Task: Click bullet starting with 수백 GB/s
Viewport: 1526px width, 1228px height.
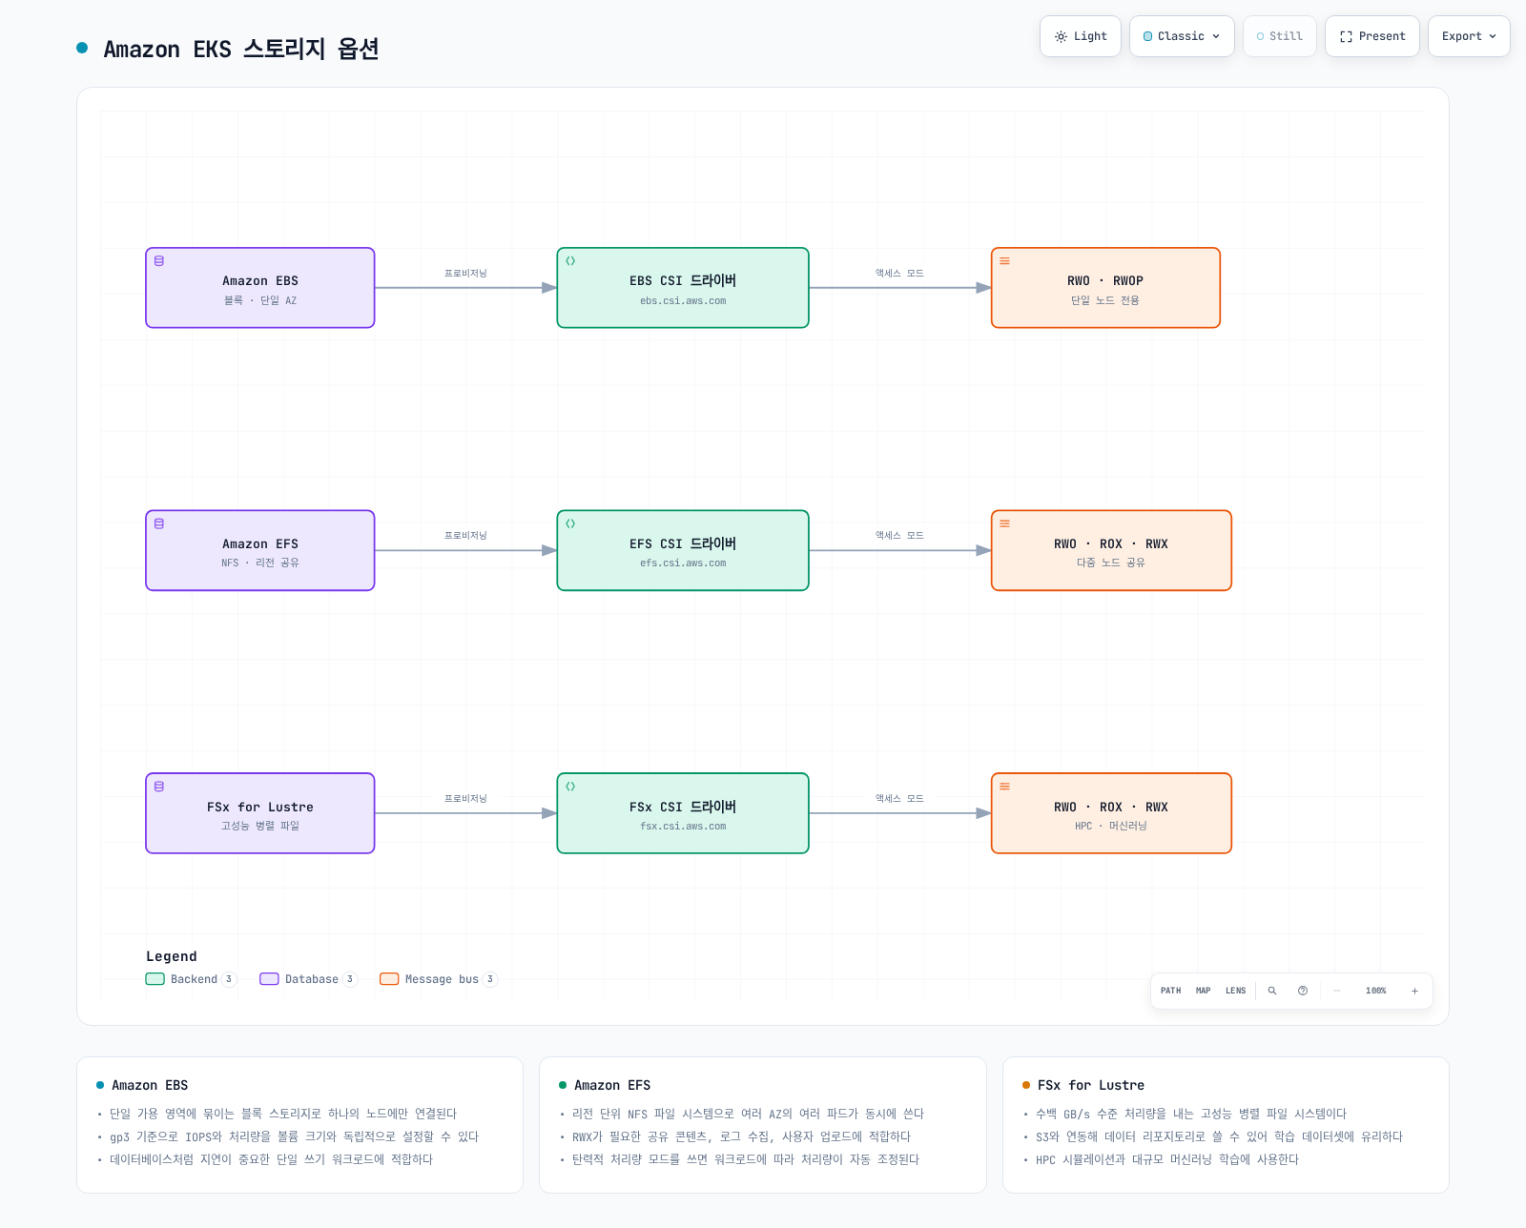Action: point(1191,1114)
